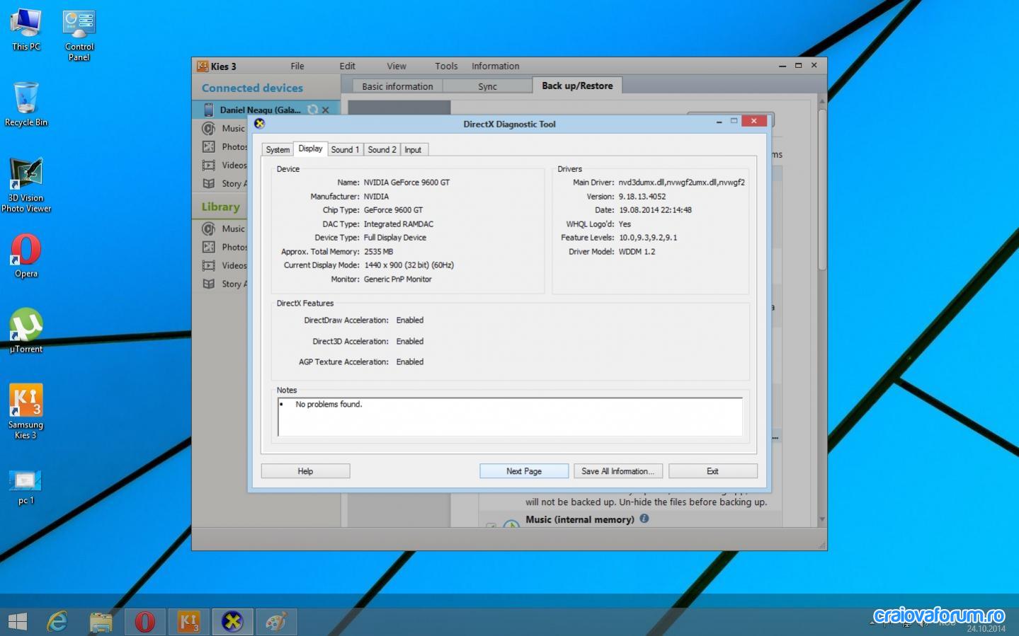Select the Opera desktop shortcut
1019x636 pixels.
point(26,255)
